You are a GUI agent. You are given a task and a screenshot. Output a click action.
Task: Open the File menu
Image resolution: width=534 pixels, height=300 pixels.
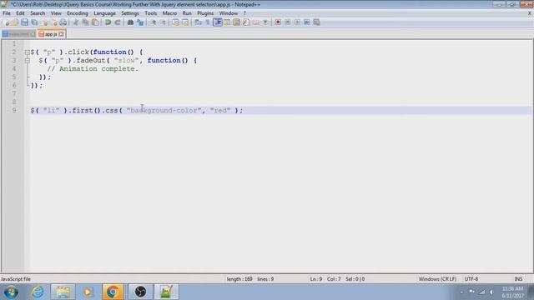[x=7, y=13]
